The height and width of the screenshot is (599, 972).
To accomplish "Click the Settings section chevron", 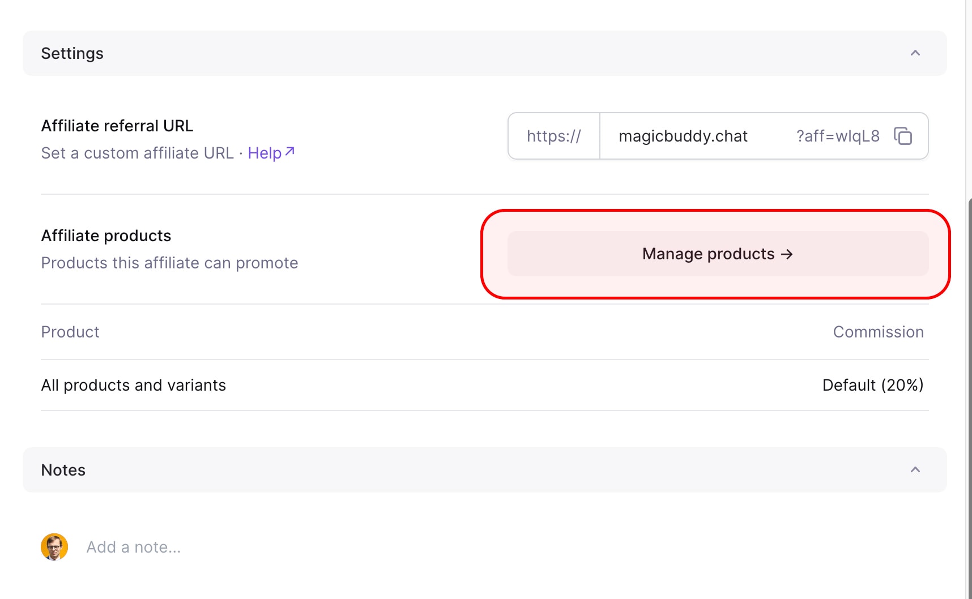I will click(x=915, y=53).
